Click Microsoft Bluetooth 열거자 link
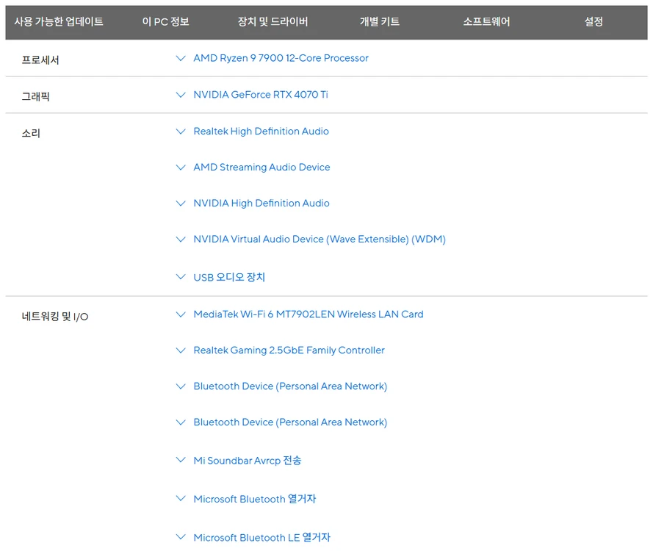The height and width of the screenshot is (551, 653). click(255, 499)
